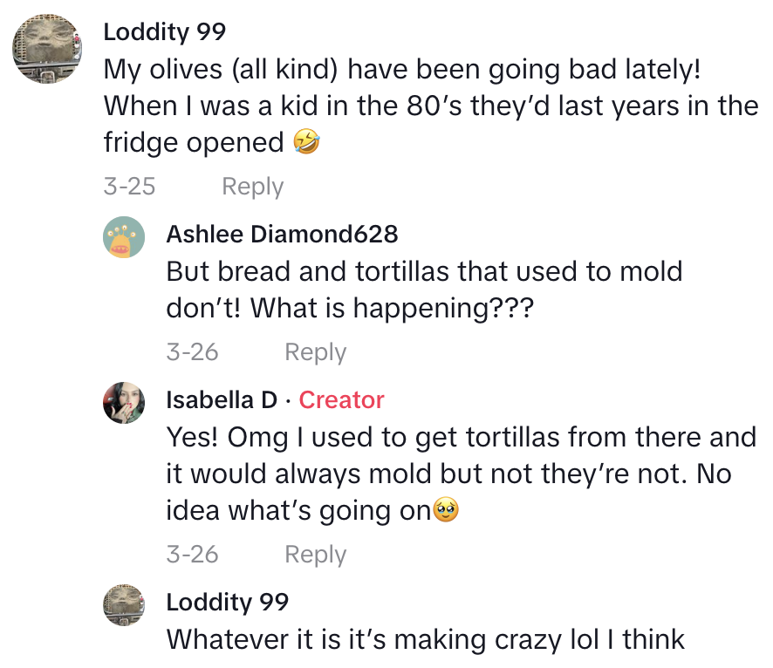
Task: Reply to Isabella D's creator comment
Action: 315,555
